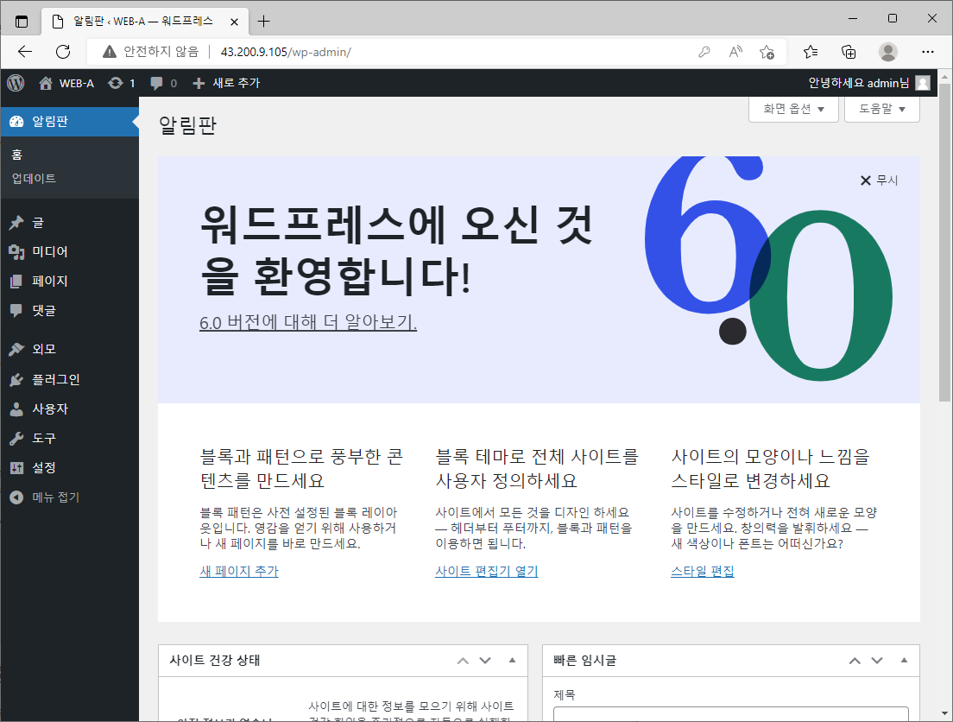Select the 홈 submenu item

tap(17, 155)
